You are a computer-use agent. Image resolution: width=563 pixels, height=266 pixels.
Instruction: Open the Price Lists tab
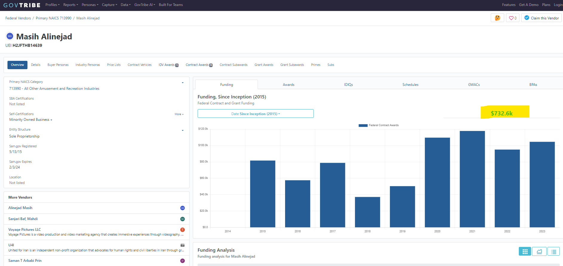pos(114,65)
